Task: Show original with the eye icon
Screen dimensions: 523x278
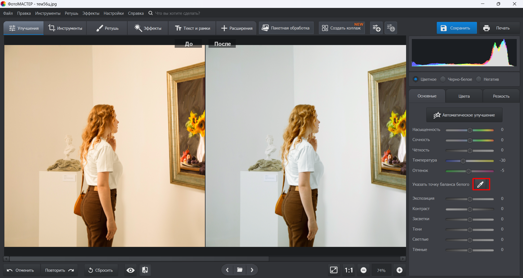Action: click(x=131, y=270)
